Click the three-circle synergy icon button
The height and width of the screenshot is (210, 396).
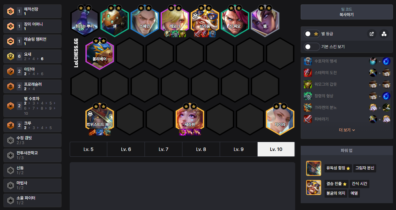(384, 34)
